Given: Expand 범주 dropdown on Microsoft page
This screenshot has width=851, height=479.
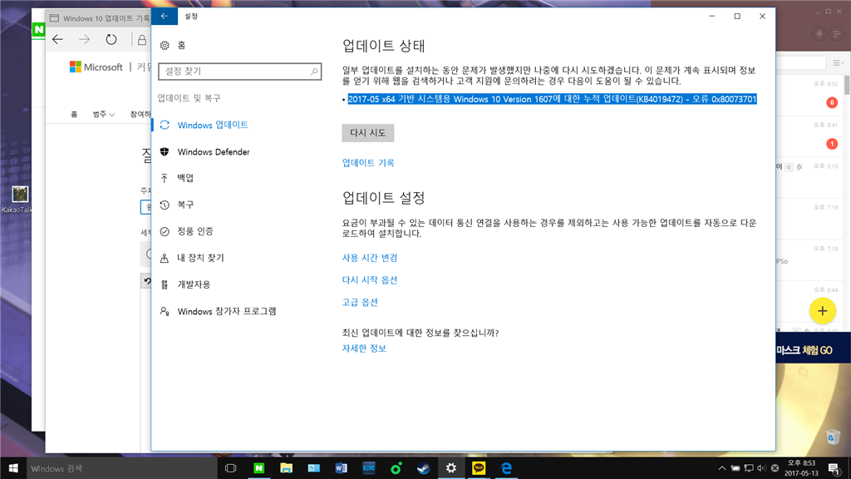Looking at the screenshot, I should pyautogui.click(x=103, y=115).
